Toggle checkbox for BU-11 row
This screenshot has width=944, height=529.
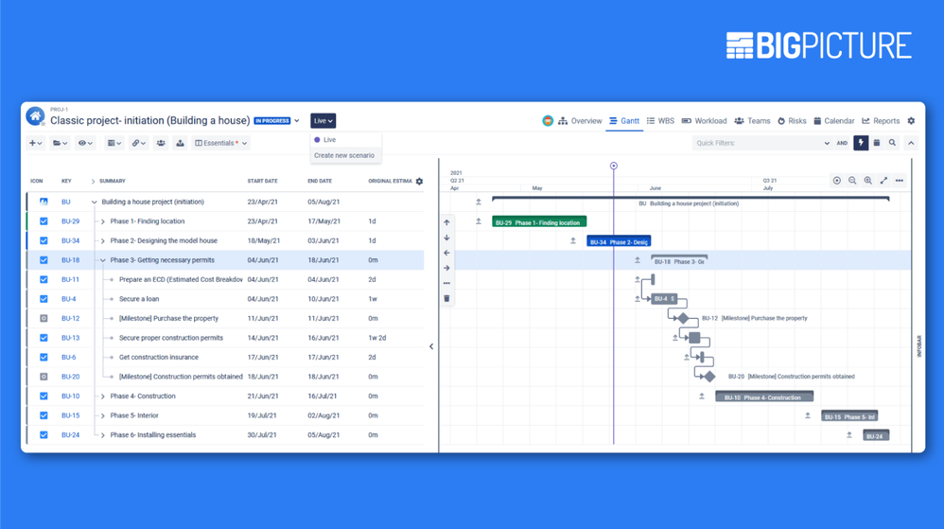[x=44, y=279]
